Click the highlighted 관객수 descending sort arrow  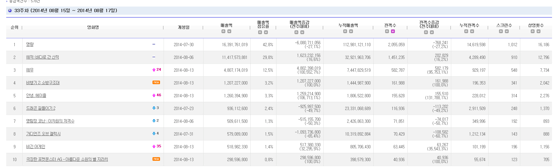(393, 31)
